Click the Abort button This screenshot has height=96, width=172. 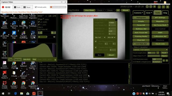pos(111,55)
